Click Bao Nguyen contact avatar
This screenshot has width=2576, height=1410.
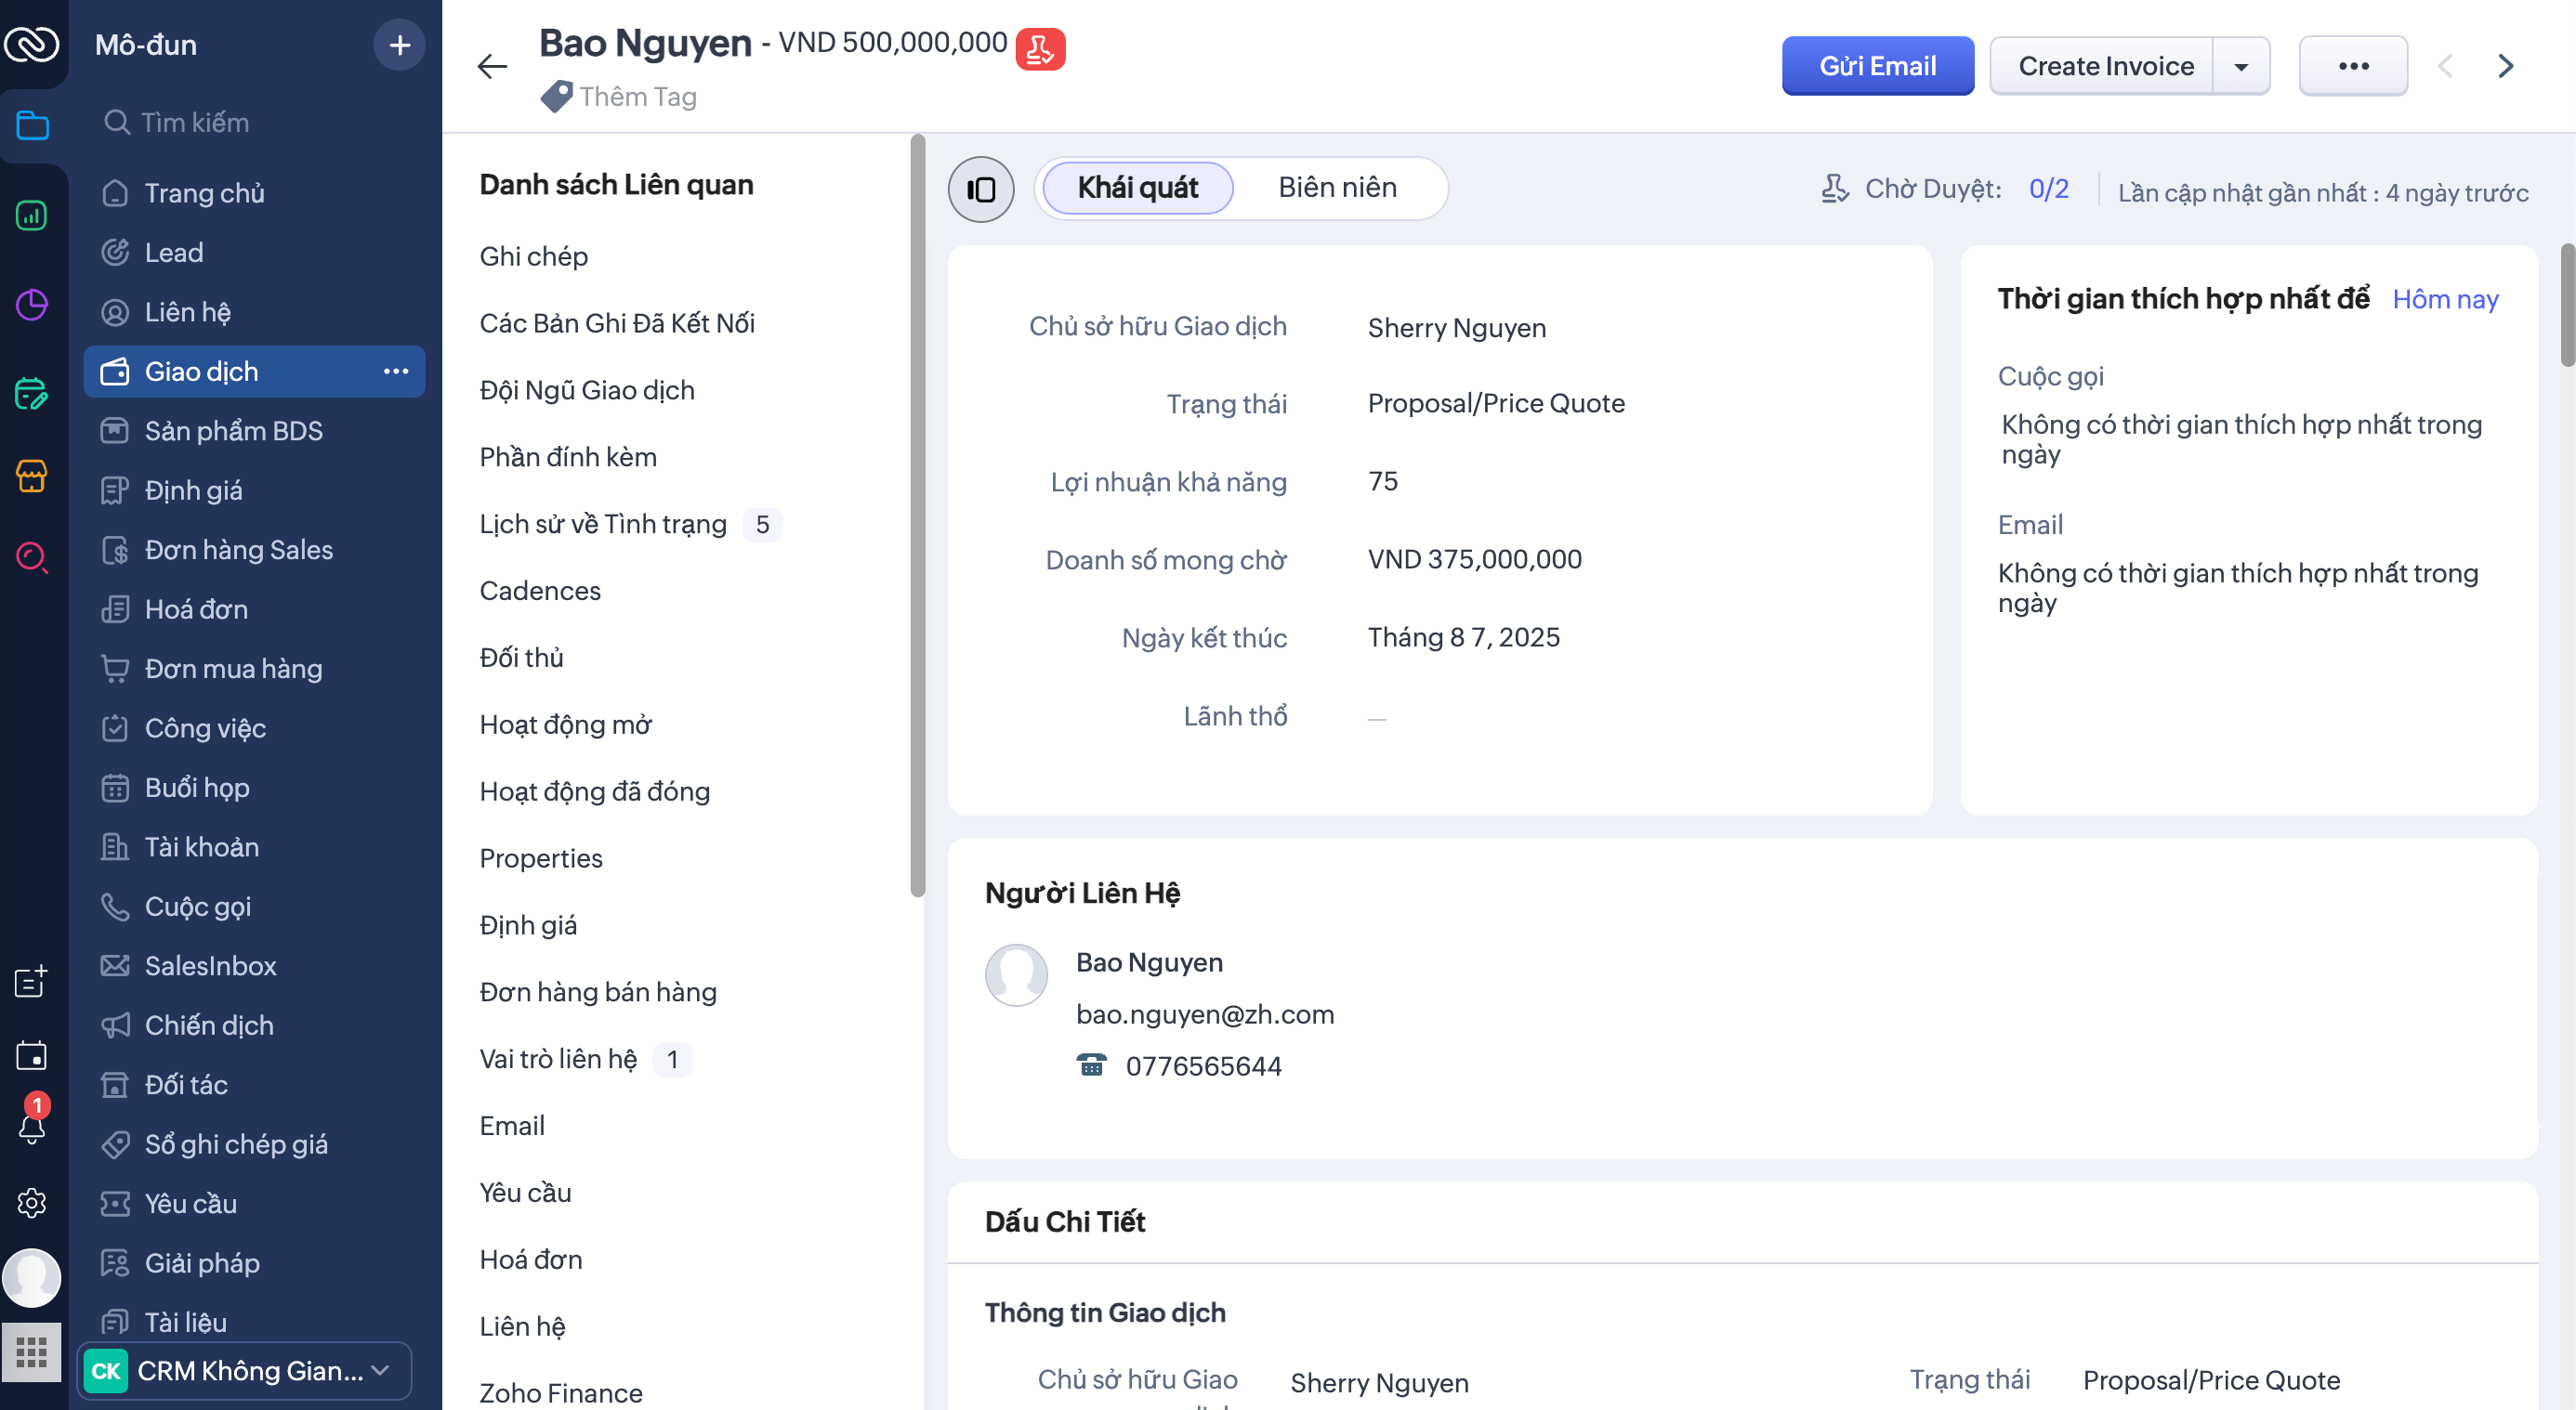tap(1016, 975)
